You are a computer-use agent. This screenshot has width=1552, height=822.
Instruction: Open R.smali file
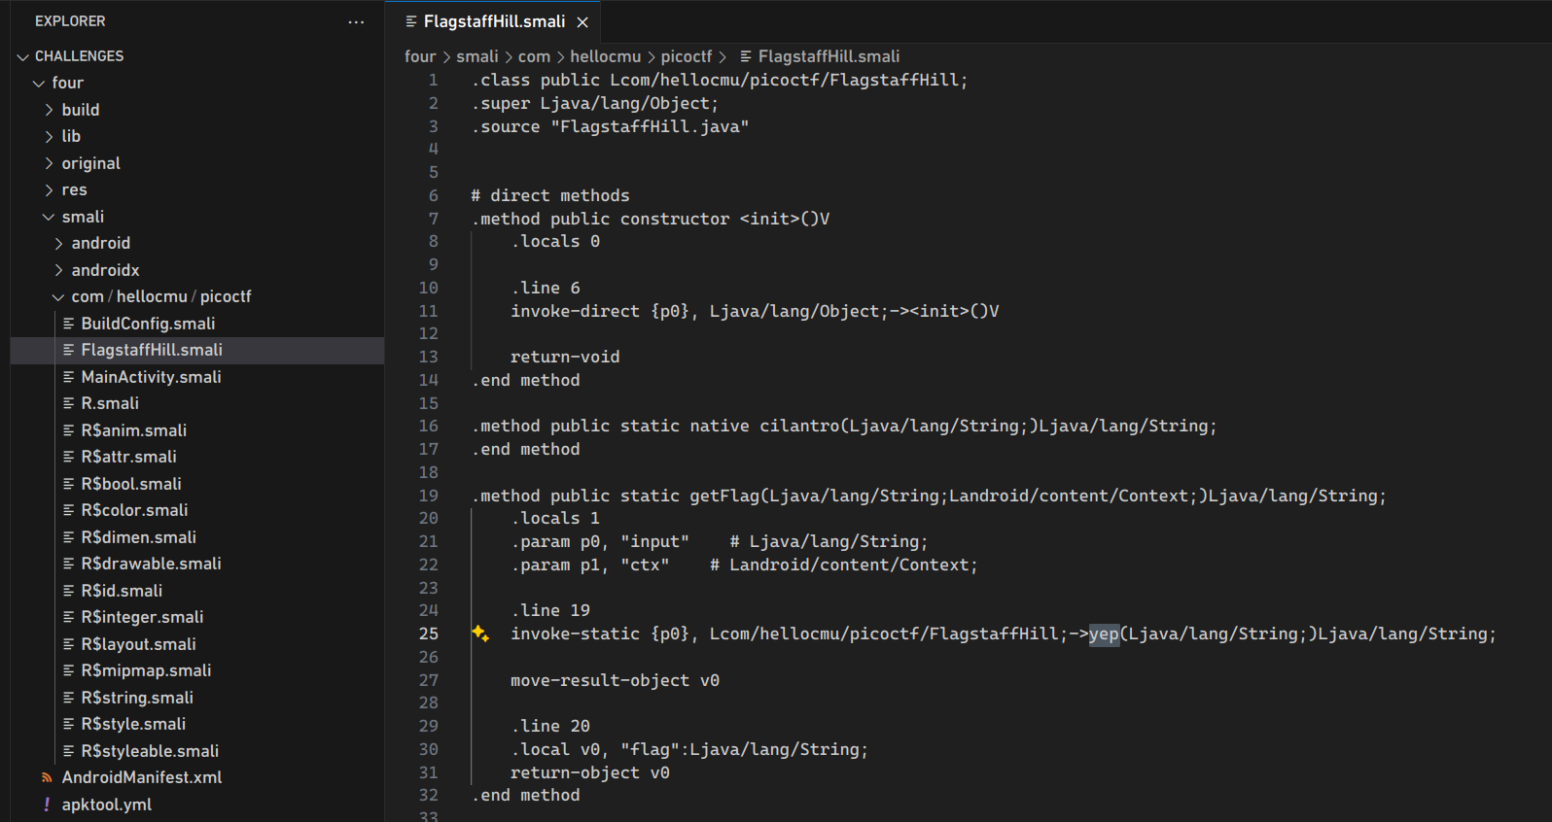tap(197, 403)
